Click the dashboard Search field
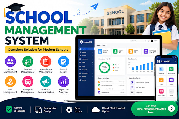The height and width of the screenshot is (119, 179). click(x=137, y=41)
